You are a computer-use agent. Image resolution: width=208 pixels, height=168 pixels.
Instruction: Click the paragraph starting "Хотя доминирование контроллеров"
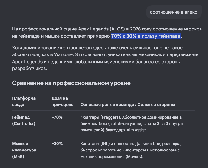[x=106, y=58]
